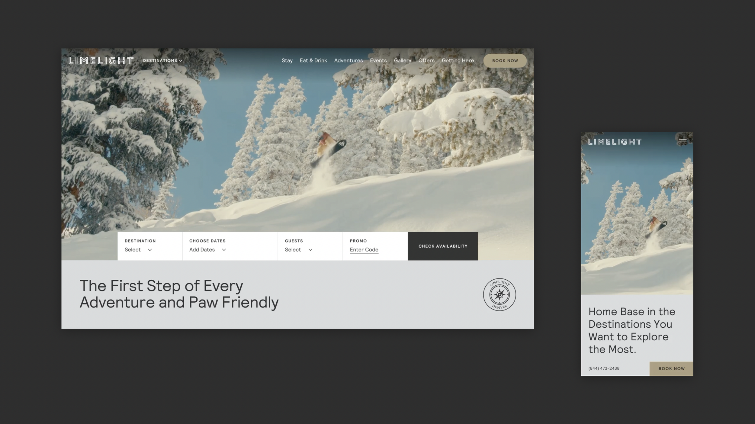Tap the mobile Book Now button
Screen dimensions: 755x424
671,368
